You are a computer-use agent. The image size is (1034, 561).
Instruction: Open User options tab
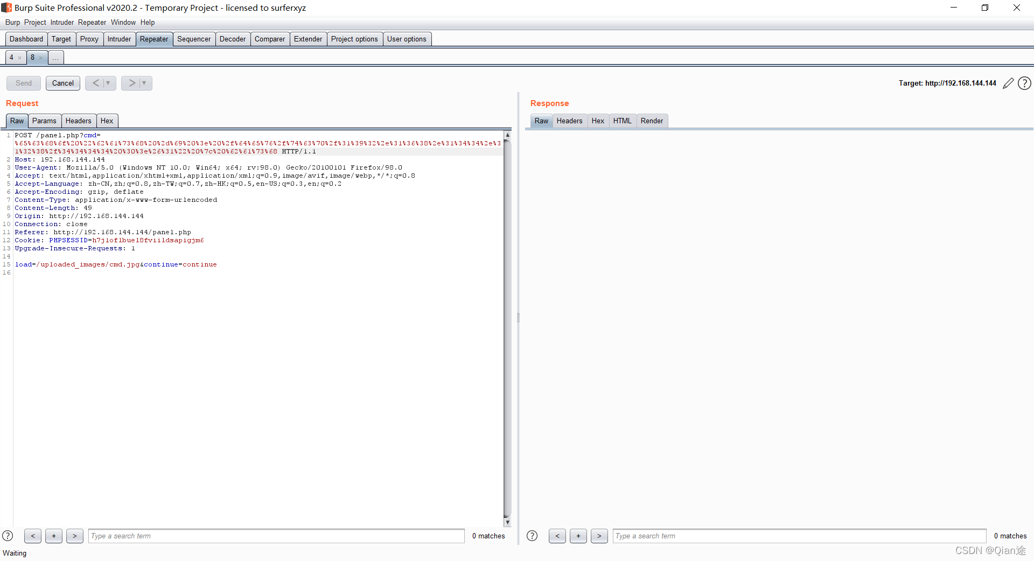[407, 39]
